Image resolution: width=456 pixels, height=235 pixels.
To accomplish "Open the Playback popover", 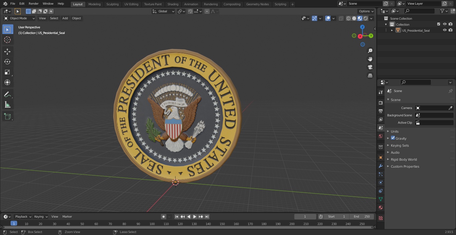I will [x=23, y=217].
